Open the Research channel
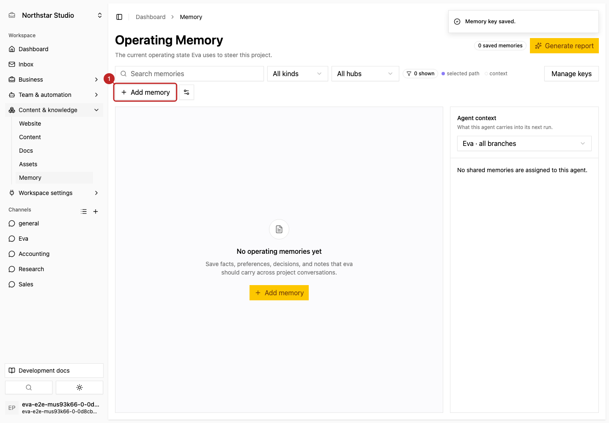This screenshot has height=423, width=609. (54, 269)
